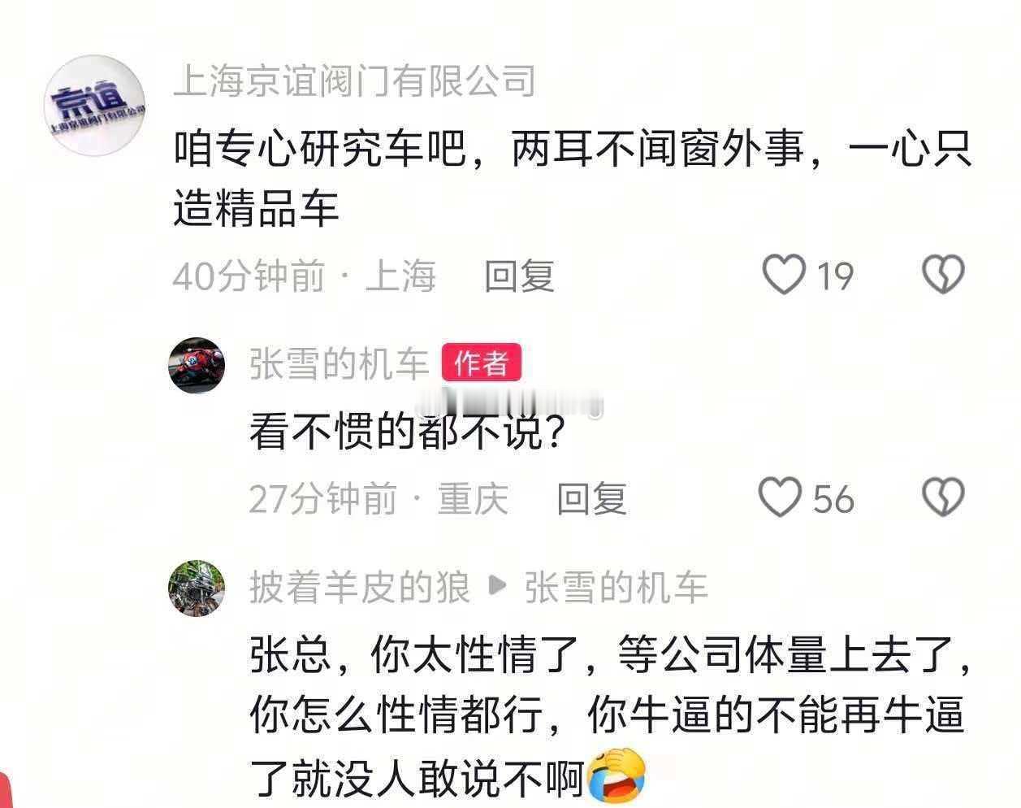This screenshot has width=1021, height=808.
Task: Tap the crying-laughing emoji in reply
Action: (x=616, y=775)
